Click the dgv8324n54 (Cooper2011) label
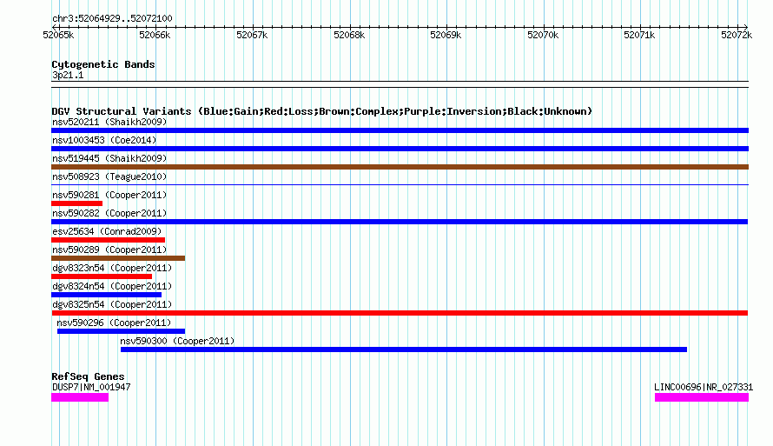 click(x=112, y=286)
